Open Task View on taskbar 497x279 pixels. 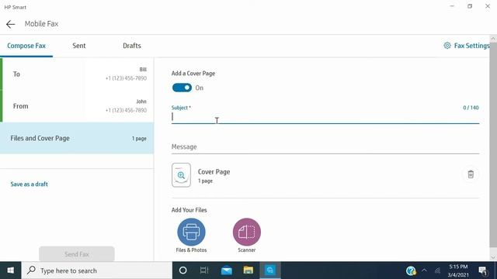pyautogui.click(x=204, y=270)
